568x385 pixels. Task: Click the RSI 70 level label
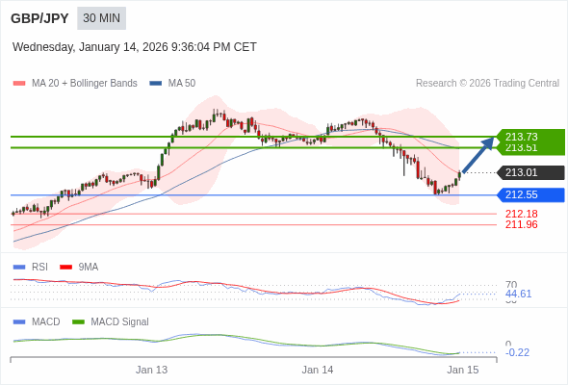pyautogui.click(x=511, y=284)
